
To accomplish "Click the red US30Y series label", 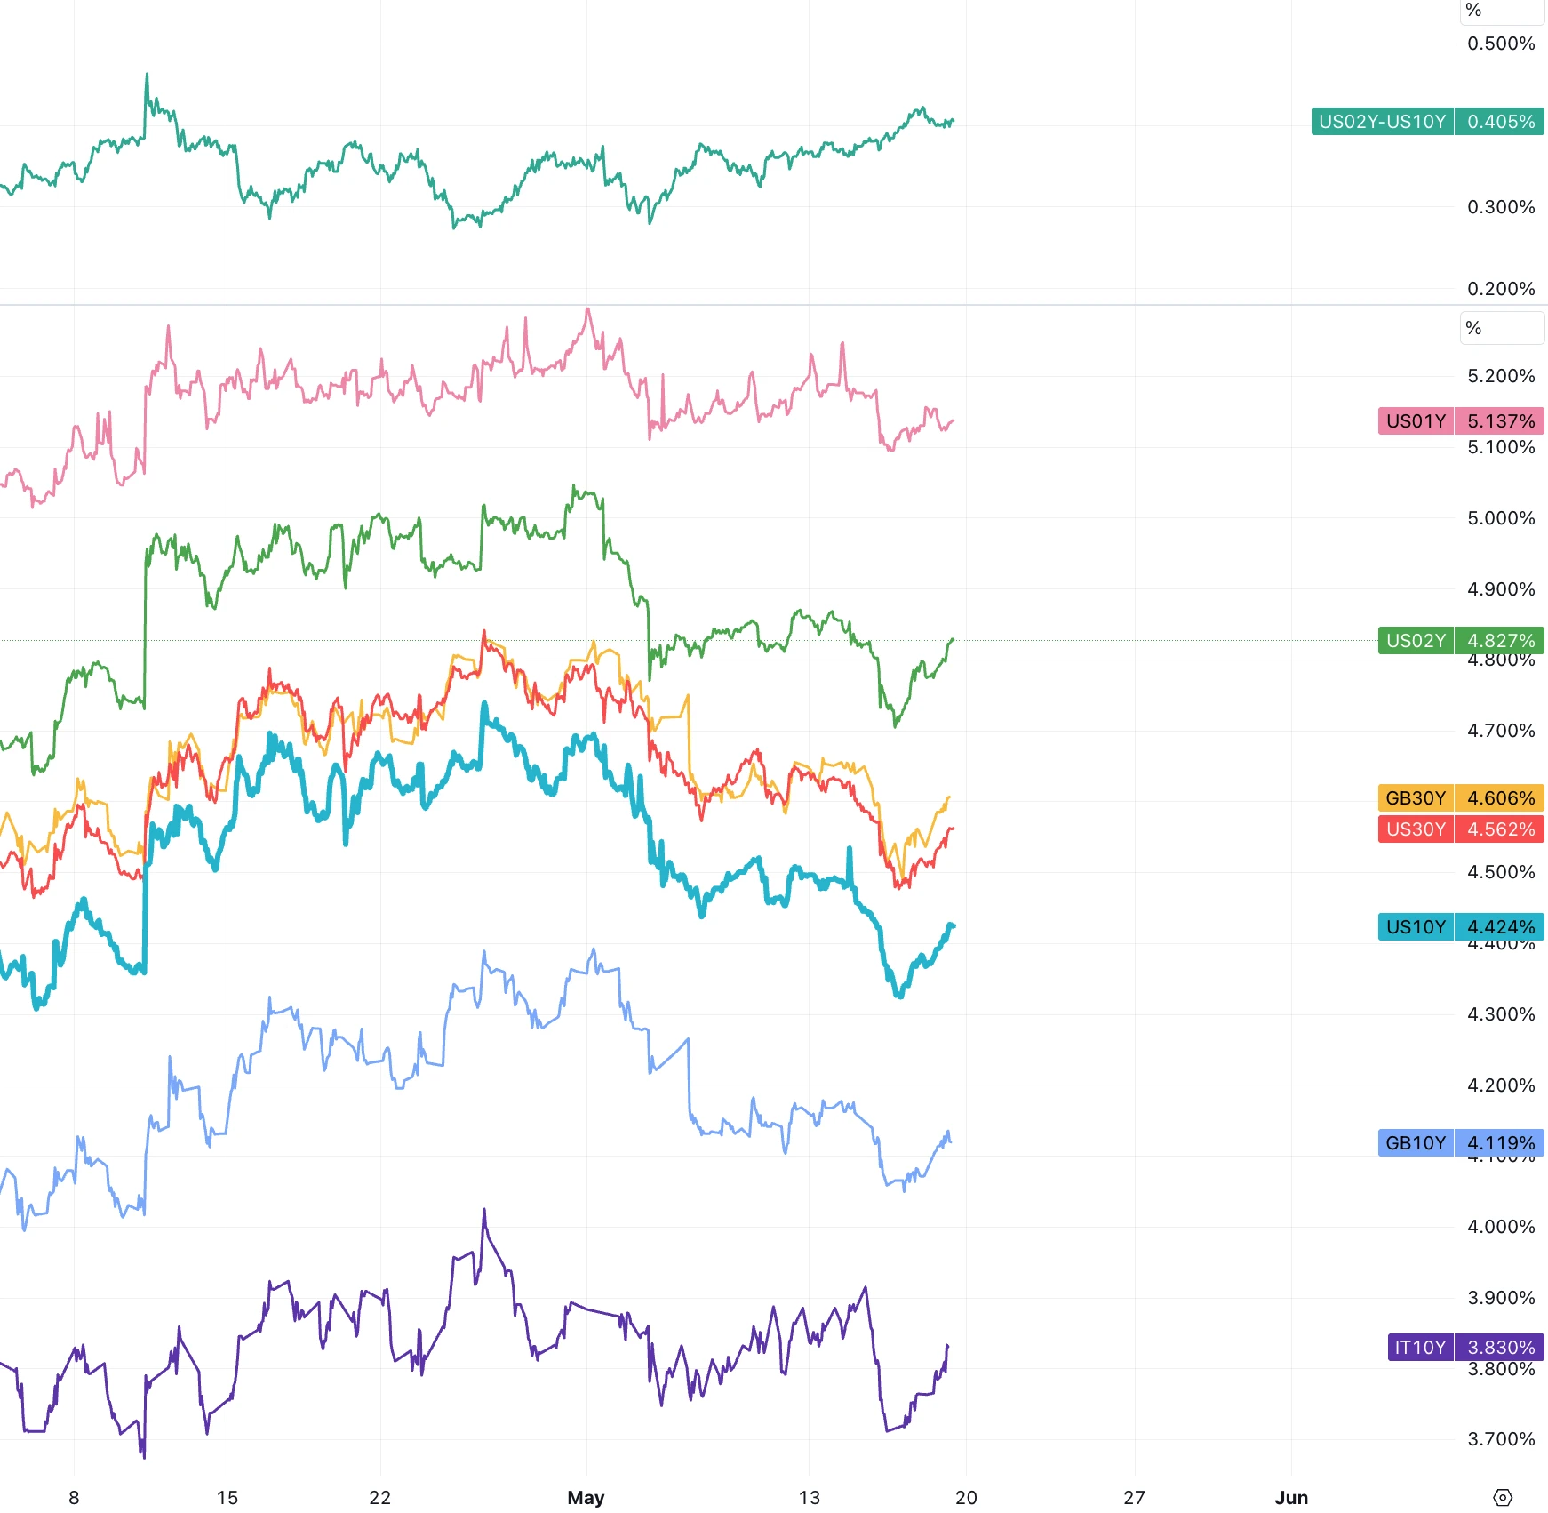I will pos(1416,829).
